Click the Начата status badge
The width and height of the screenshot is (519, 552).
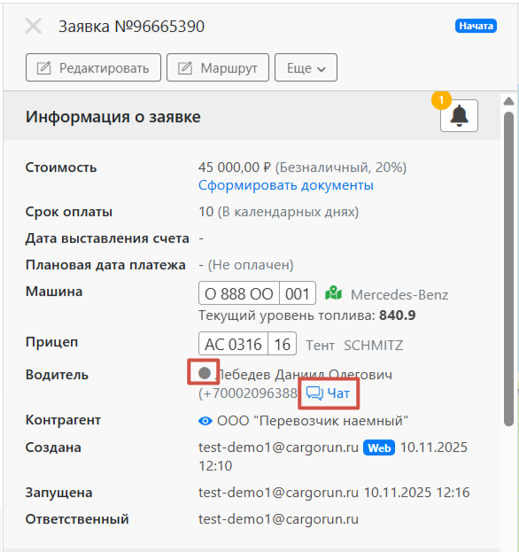[x=476, y=26]
